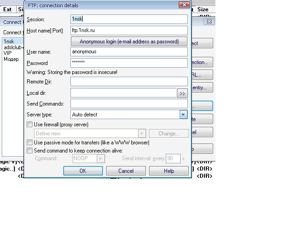289x231 pixels.
Task: Close the background Connect window
Action: coord(208,21)
